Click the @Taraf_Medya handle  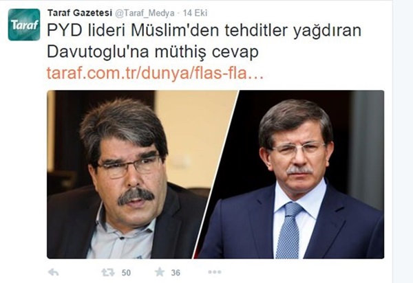click(145, 13)
